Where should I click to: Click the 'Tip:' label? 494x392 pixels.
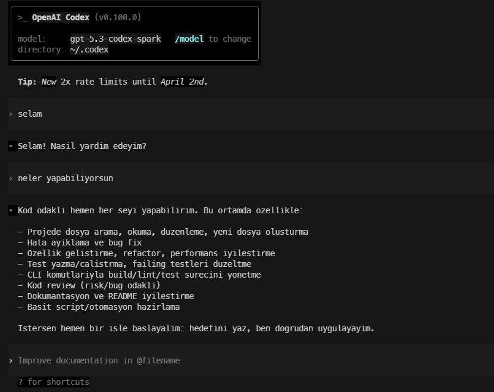click(27, 82)
